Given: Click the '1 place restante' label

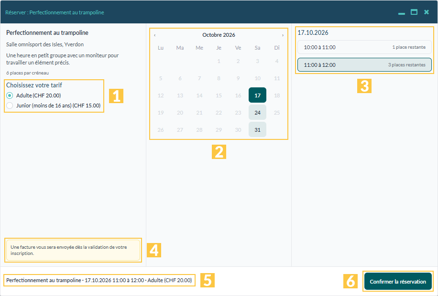Looking at the screenshot, I should [409, 47].
